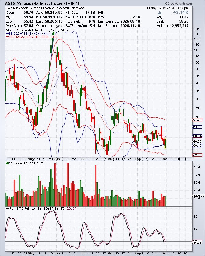Viewport: 205px width, 256px height.
Task: Click the Oct label on the bottom date axis
Action: pyautogui.click(x=164, y=253)
